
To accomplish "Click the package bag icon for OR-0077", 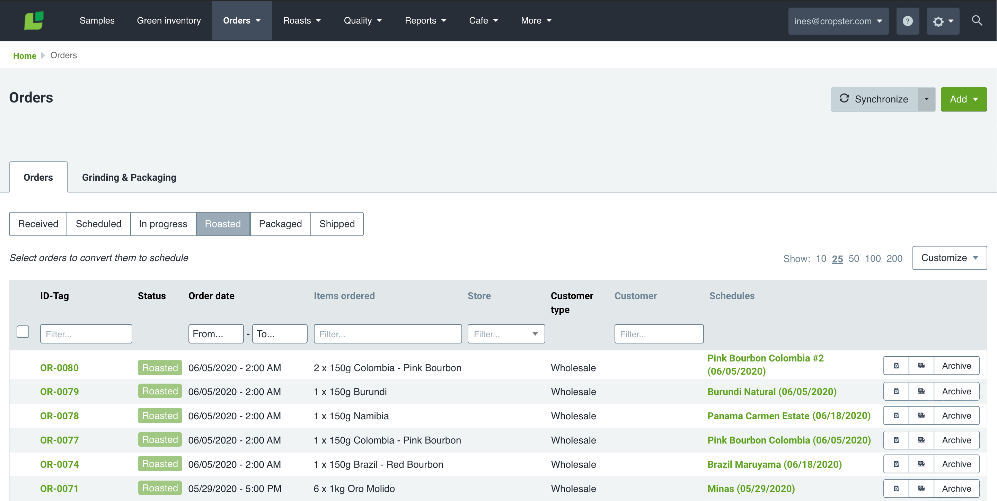I will (x=896, y=440).
